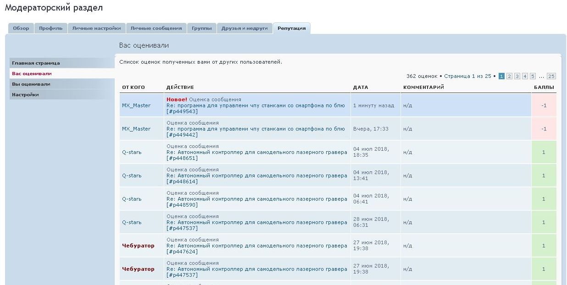Go to page 4 in pagination
This screenshot has height=285, width=567.
(x=525, y=76)
